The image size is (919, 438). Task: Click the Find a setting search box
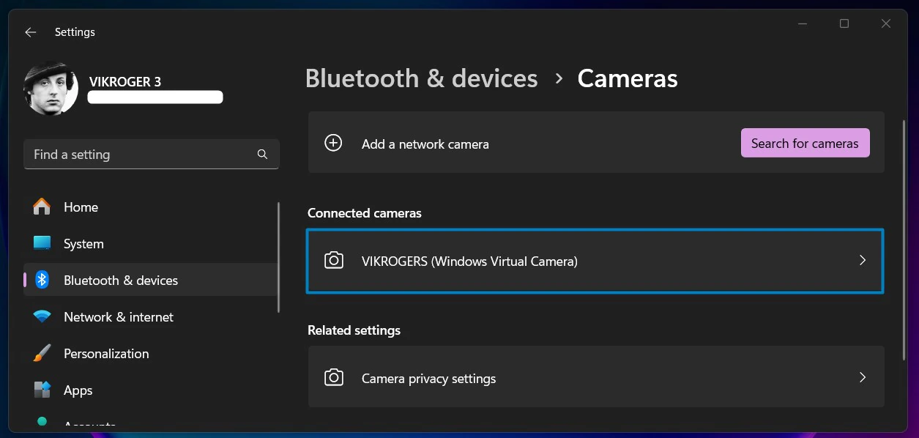coord(152,155)
